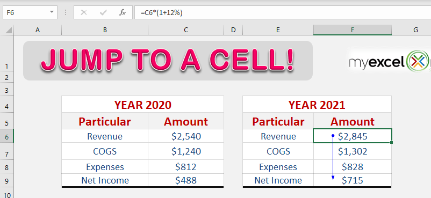Expand the Name Box dropdown arrow
This screenshot has width=431, height=198.
52,12
